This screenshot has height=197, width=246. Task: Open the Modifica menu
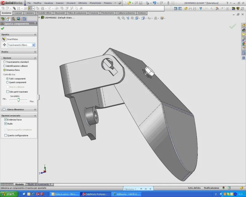[37, 3]
